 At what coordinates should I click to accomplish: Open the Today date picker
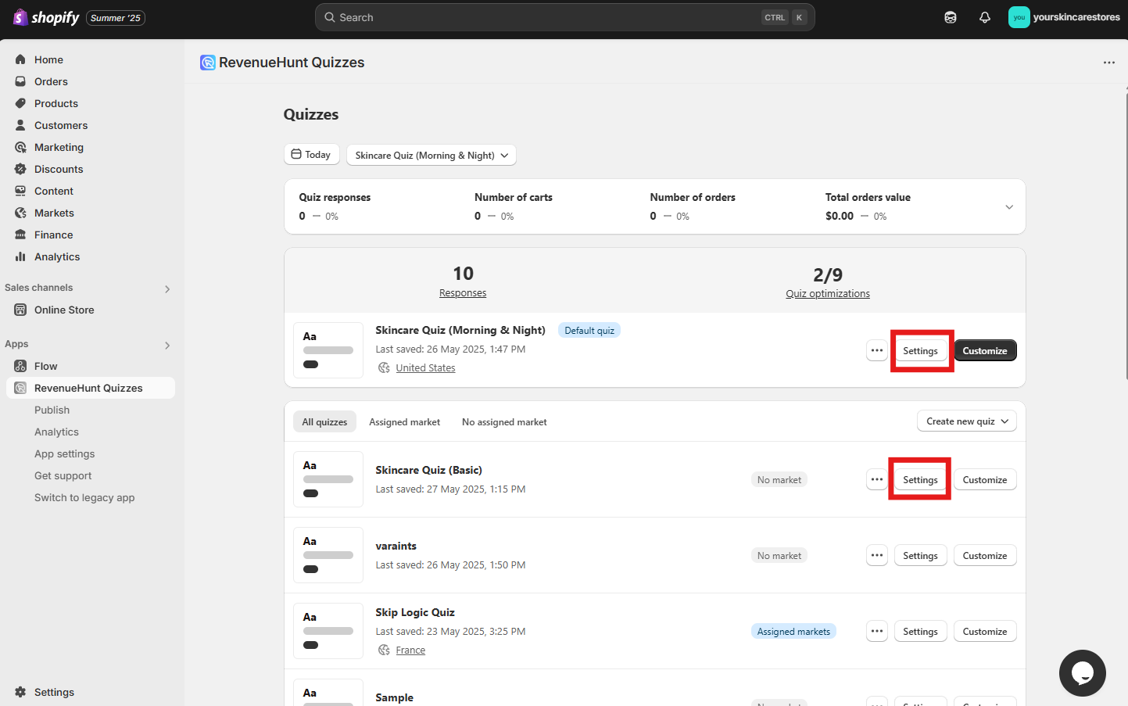click(x=311, y=154)
